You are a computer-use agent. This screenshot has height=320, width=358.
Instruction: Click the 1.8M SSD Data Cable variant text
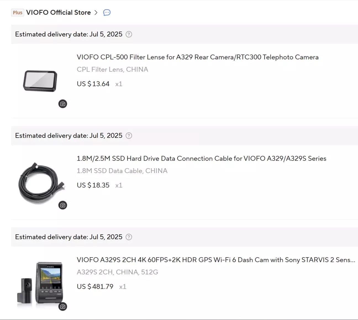(x=122, y=171)
